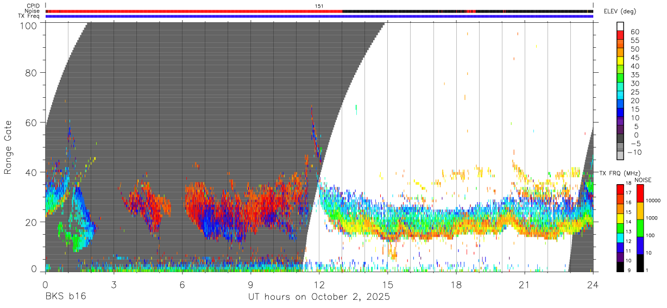Image resolution: width=667 pixels, height=308 pixels.
Task: Click the y-axis tick label 80
Action: tap(31, 72)
